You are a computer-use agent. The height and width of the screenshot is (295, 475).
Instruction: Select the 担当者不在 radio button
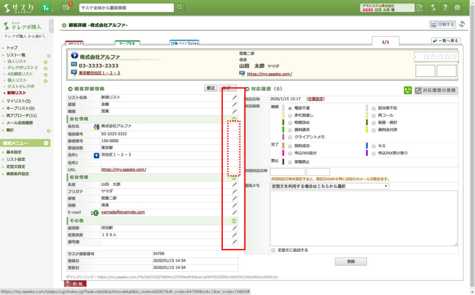click(x=374, y=108)
